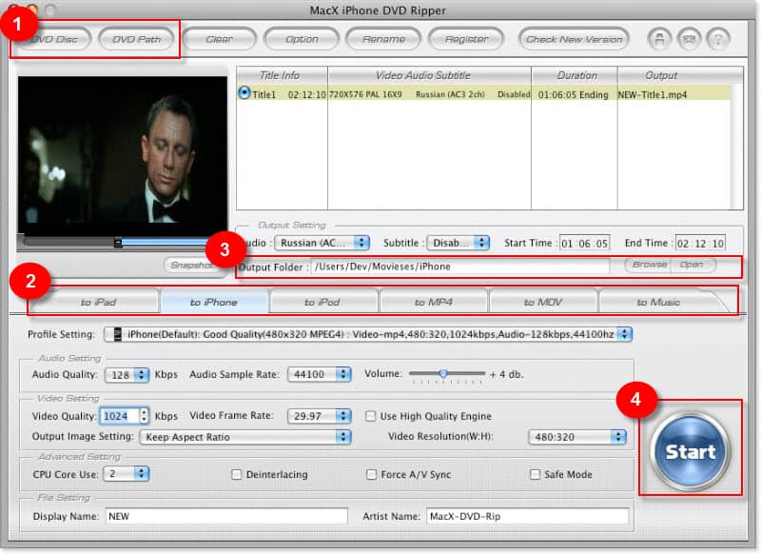The image size is (761, 554).
Task: Adjust the Volume slider
Action: (443, 373)
